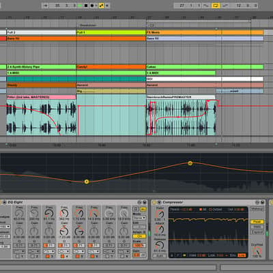This screenshot has width=273, height=273.
Task: Click the yellow EQ band 5 dot
Action: pyautogui.click(x=190, y=163)
